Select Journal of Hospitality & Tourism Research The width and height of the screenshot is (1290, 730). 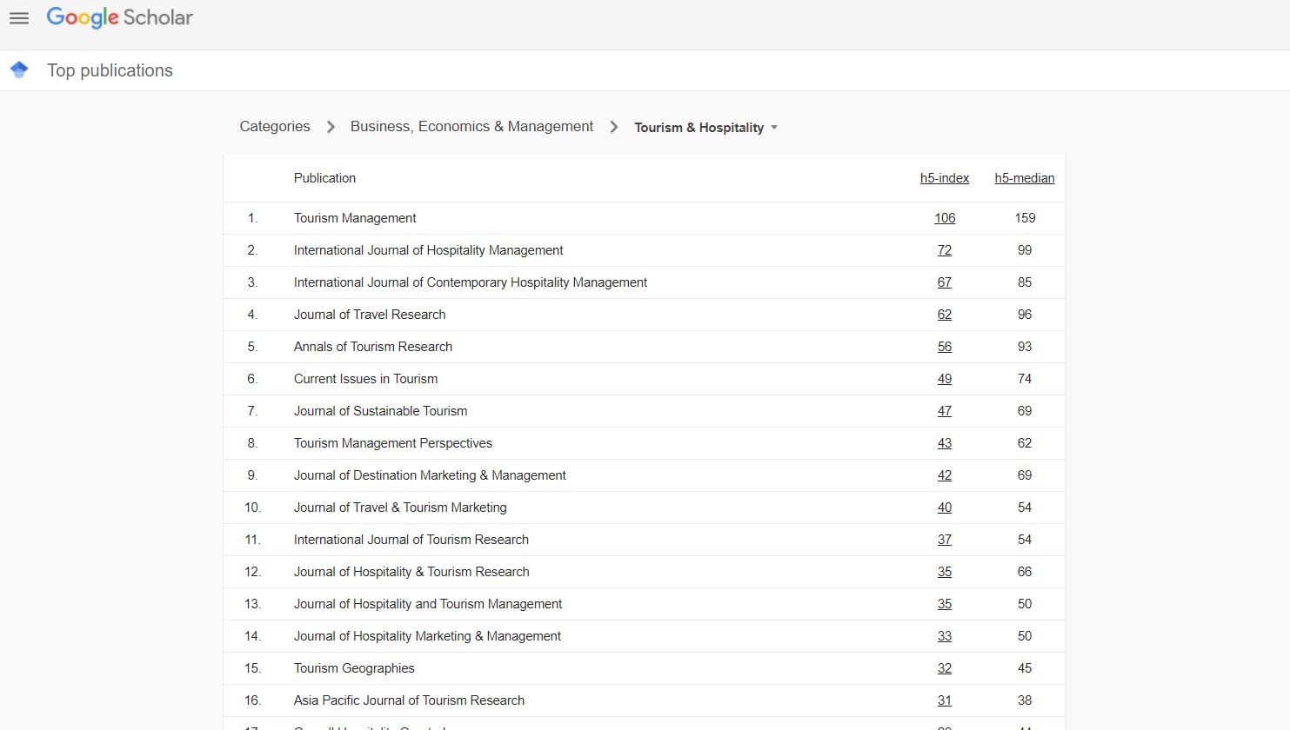pos(411,572)
